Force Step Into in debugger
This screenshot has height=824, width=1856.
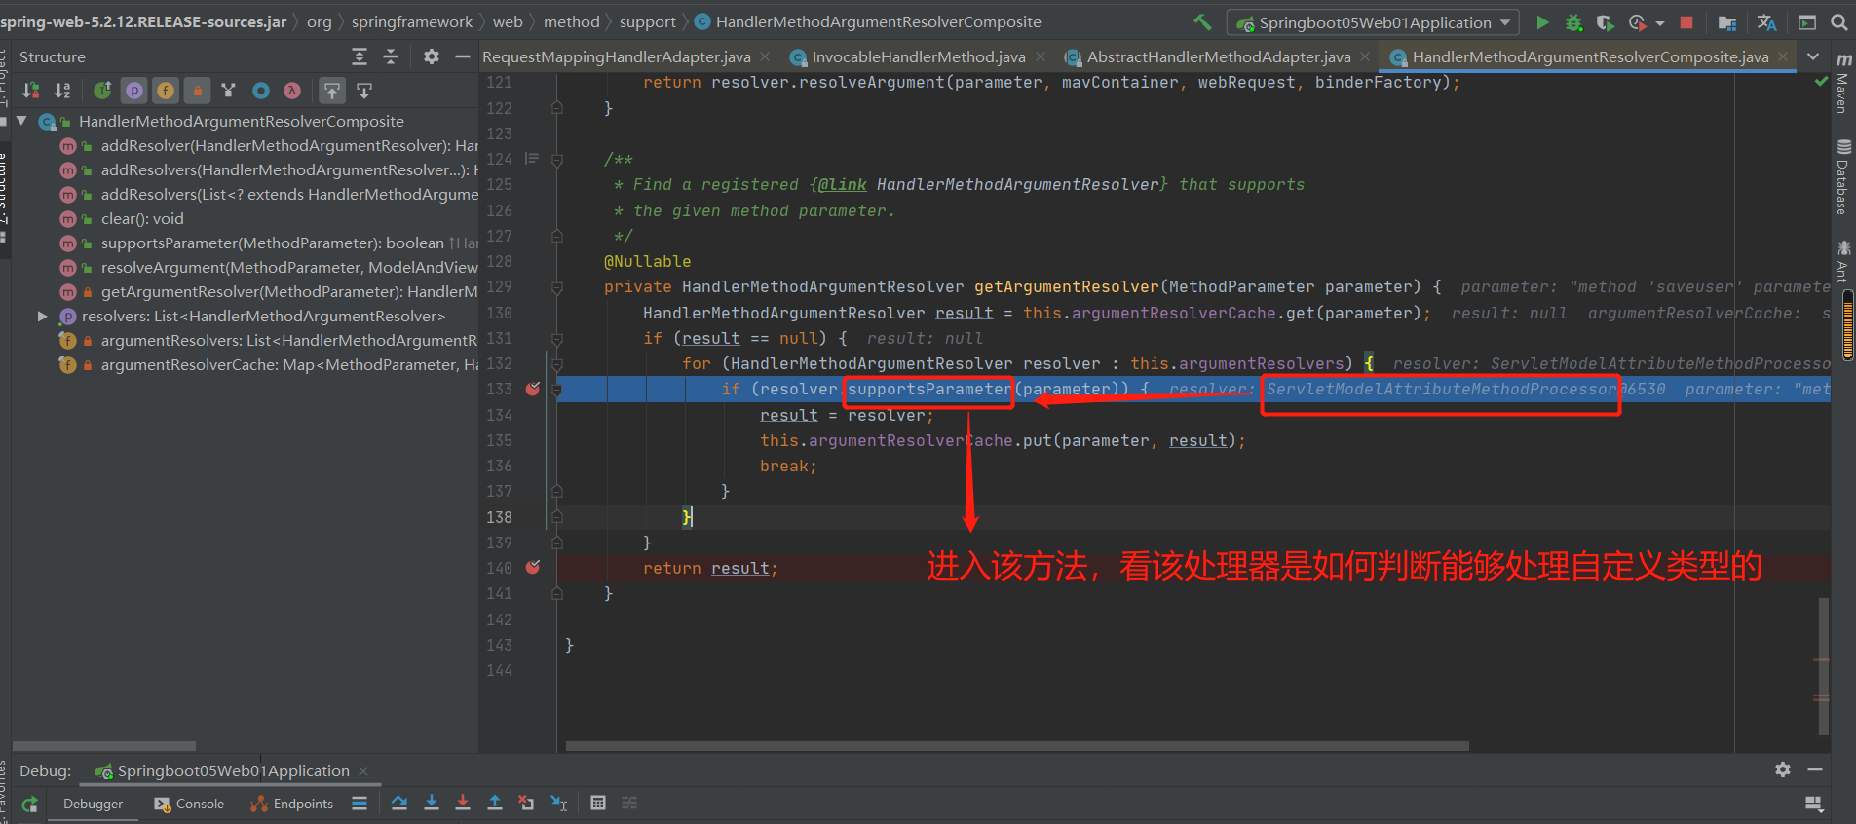click(x=463, y=803)
